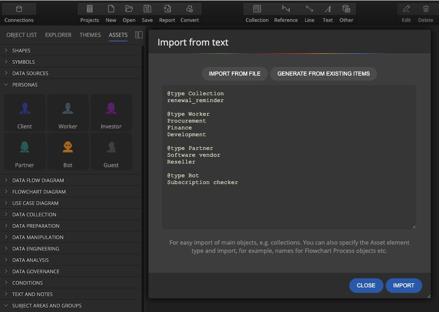The image size is (439, 312).
Task: Switch to the Themes tab
Action: coord(90,35)
